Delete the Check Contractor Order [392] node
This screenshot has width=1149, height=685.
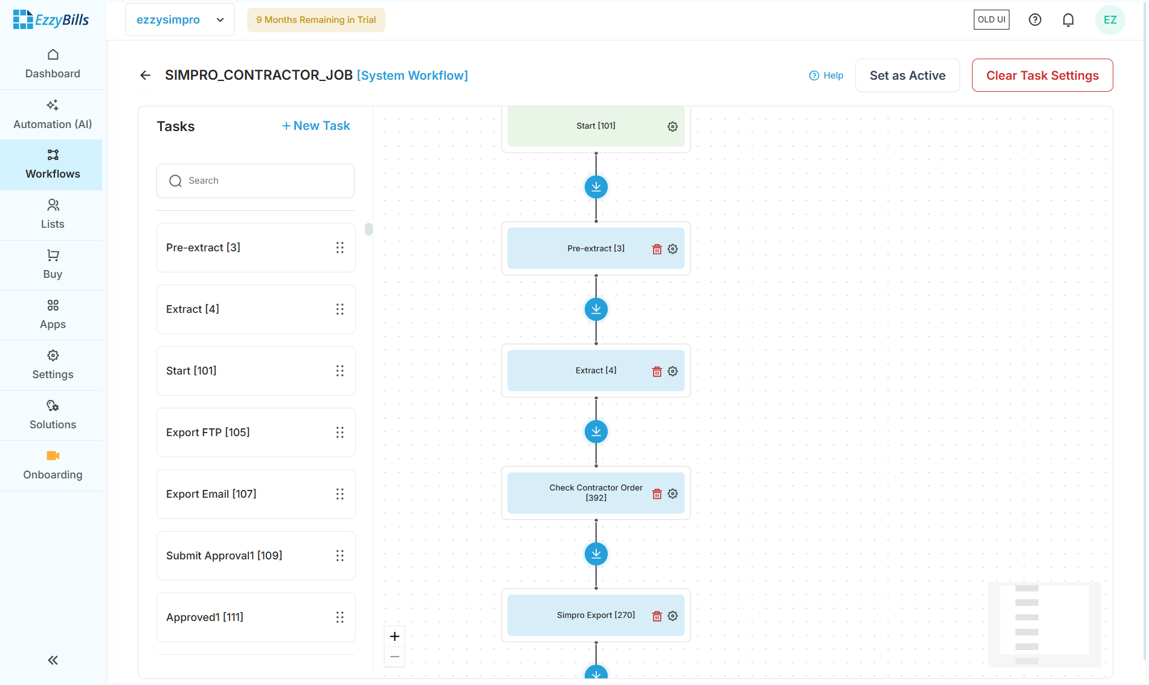(657, 494)
